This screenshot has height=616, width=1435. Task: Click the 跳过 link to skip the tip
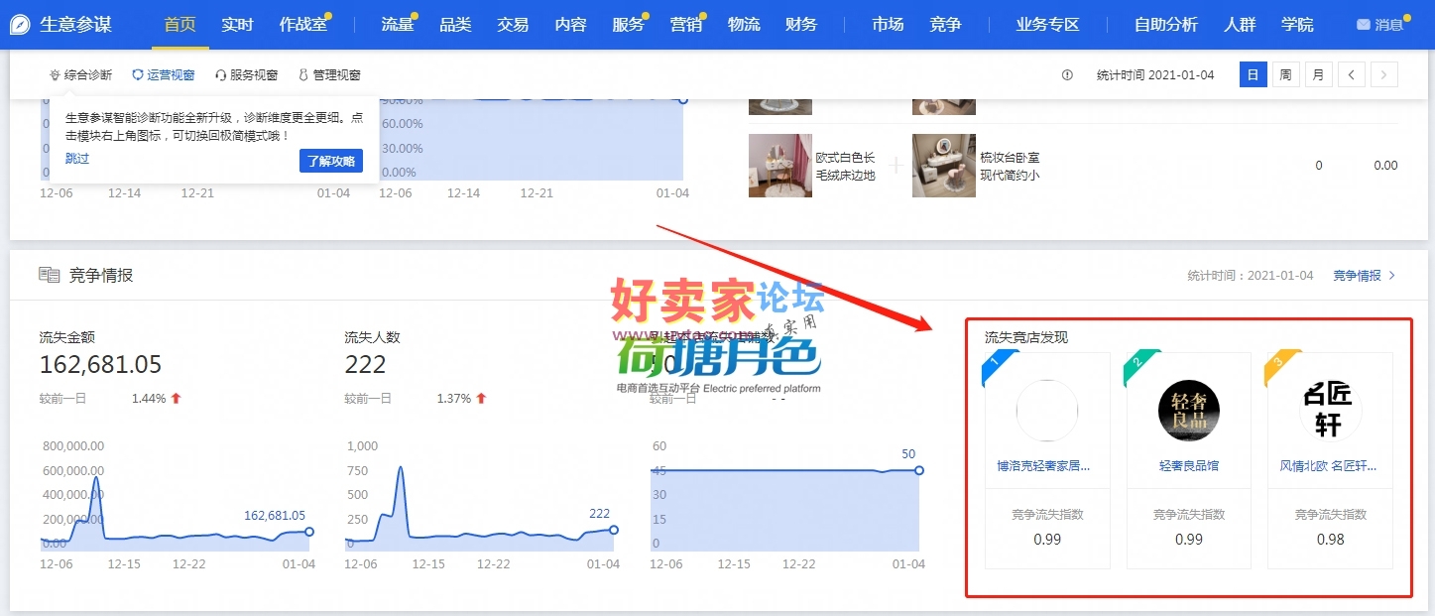tap(77, 159)
